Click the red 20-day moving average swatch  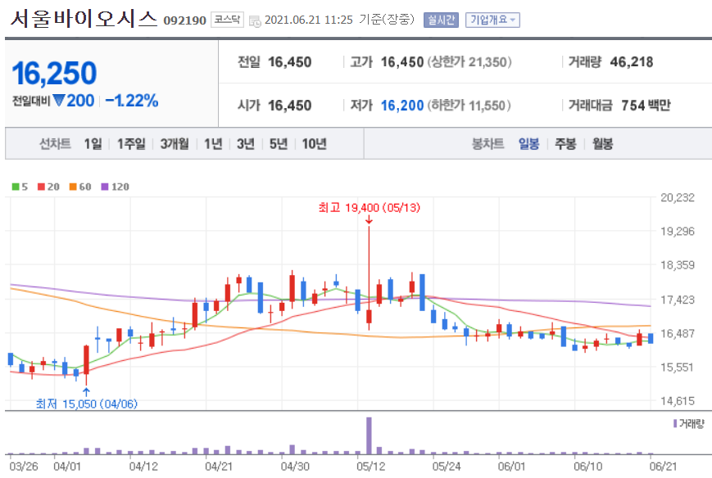(41, 187)
